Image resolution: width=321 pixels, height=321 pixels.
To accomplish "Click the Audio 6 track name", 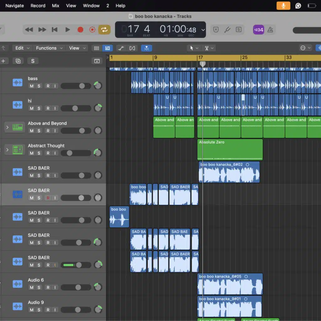I will pyautogui.click(x=36, y=280).
